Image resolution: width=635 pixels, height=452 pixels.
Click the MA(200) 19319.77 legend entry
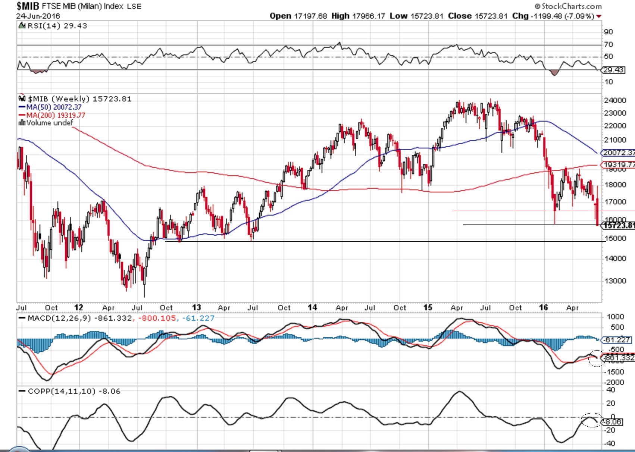(52, 115)
